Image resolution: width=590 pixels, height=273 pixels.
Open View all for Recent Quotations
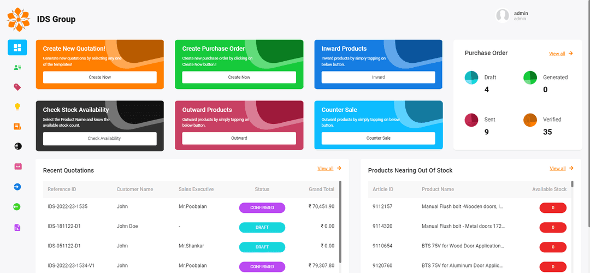click(326, 169)
